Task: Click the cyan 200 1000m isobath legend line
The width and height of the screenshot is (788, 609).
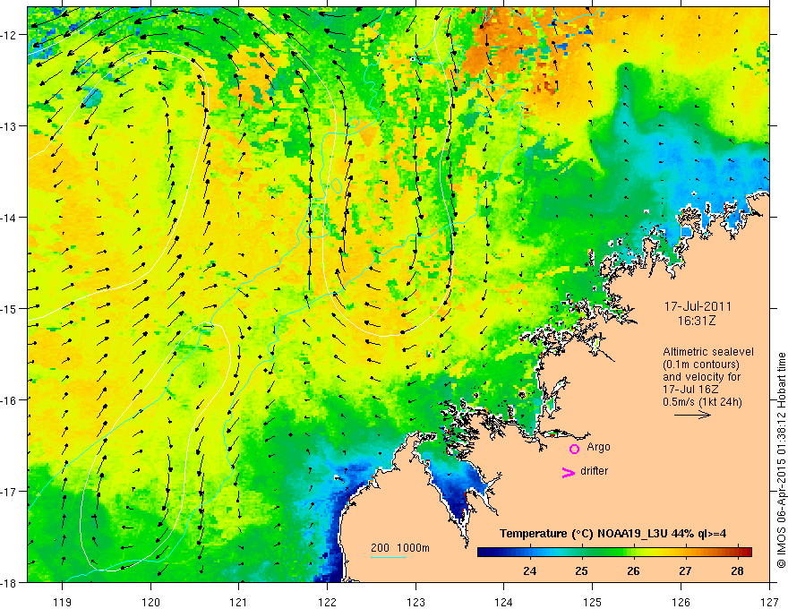Action: (388, 557)
